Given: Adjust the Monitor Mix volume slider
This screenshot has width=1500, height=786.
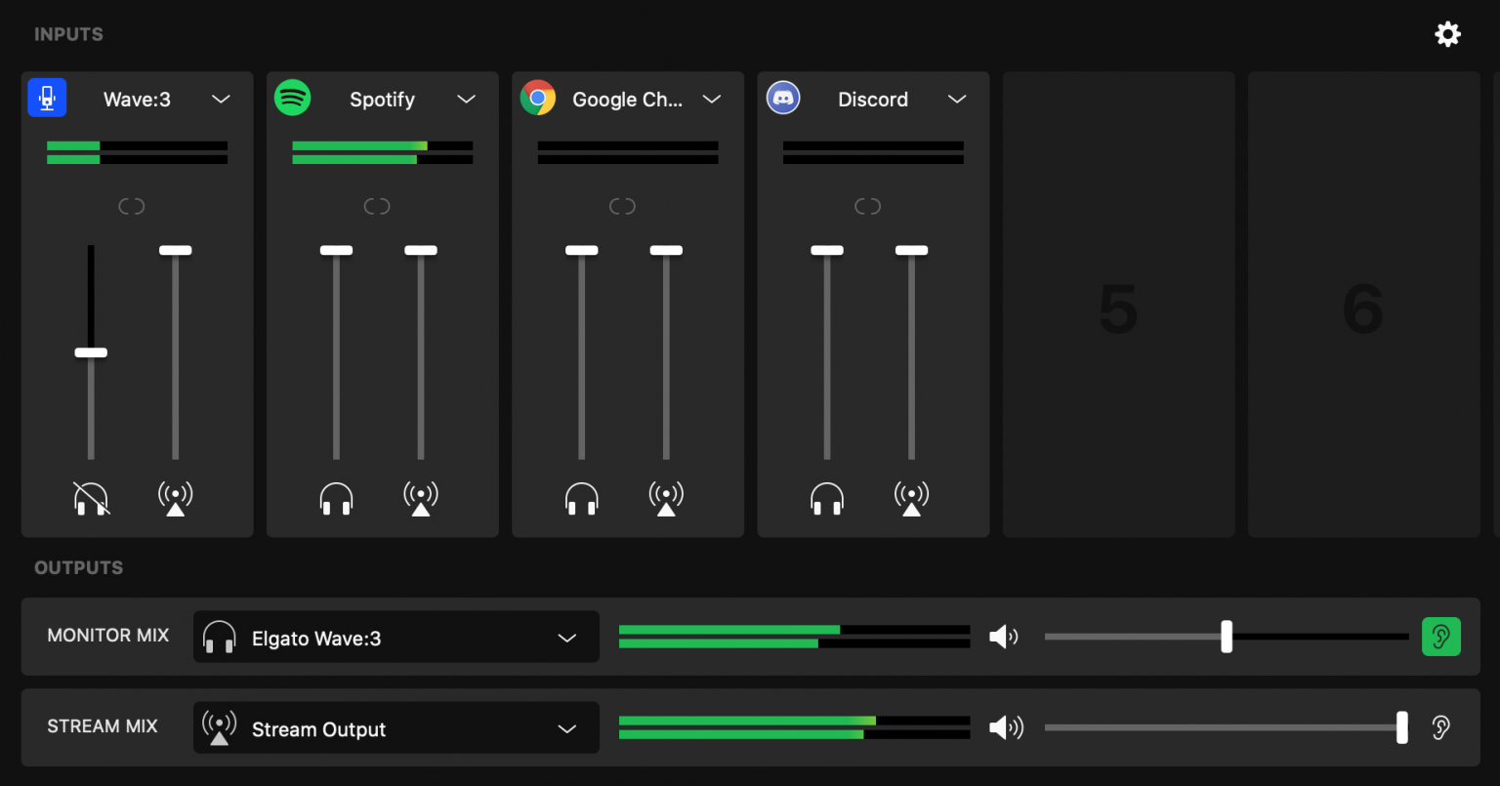Looking at the screenshot, I should coord(1227,637).
